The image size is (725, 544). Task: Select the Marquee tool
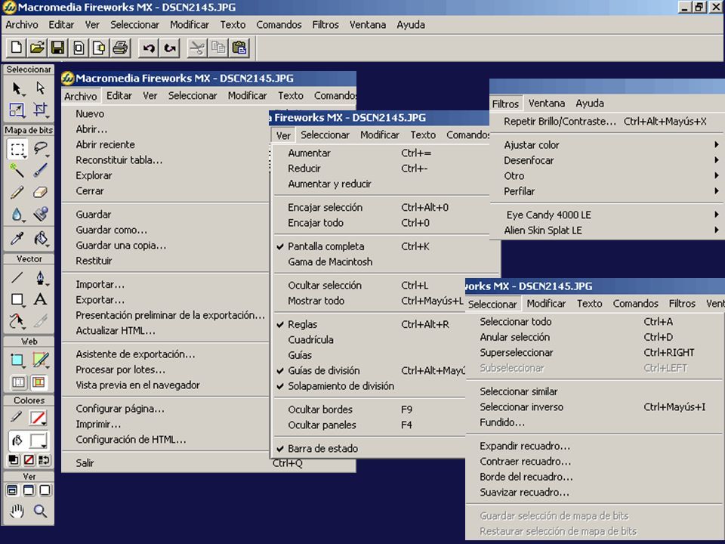(17, 149)
